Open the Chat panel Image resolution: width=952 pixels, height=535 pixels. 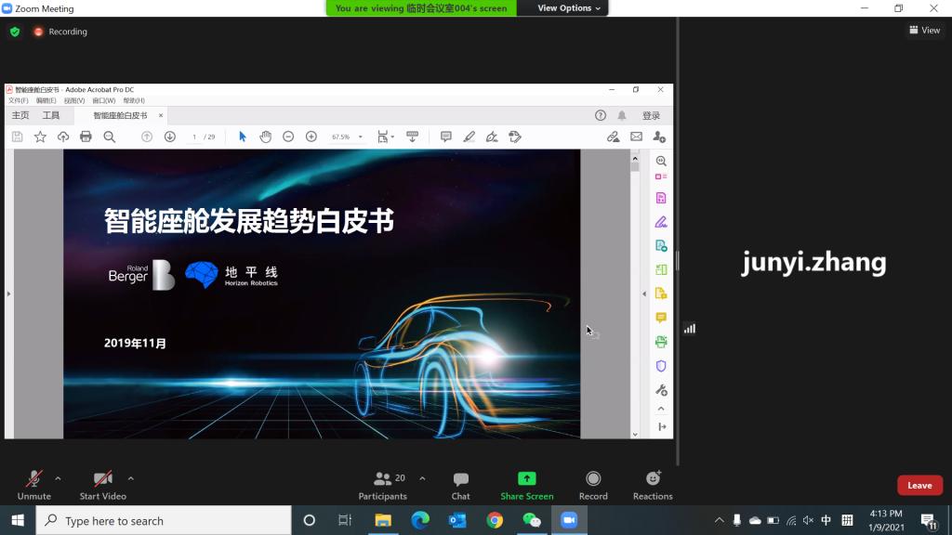460,484
